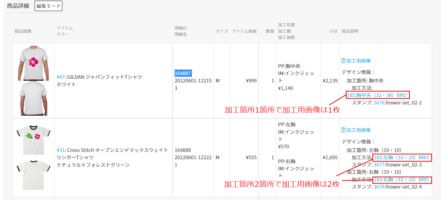Image resolution: width=441 pixels, height=200 pixels.
Task: Click ringer T-shirt front image with leaf
Action: pyautogui.click(x=33, y=140)
